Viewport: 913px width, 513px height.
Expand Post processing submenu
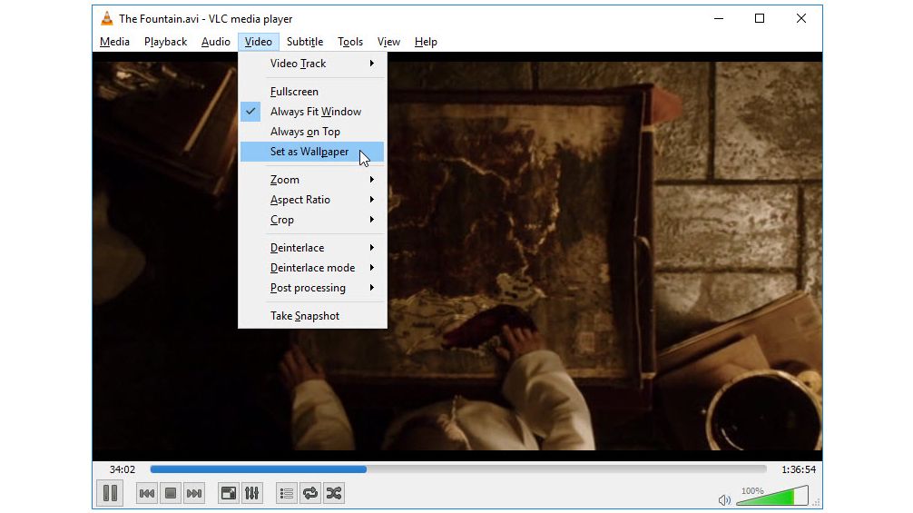pyautogui.click(x=312, y=288)
